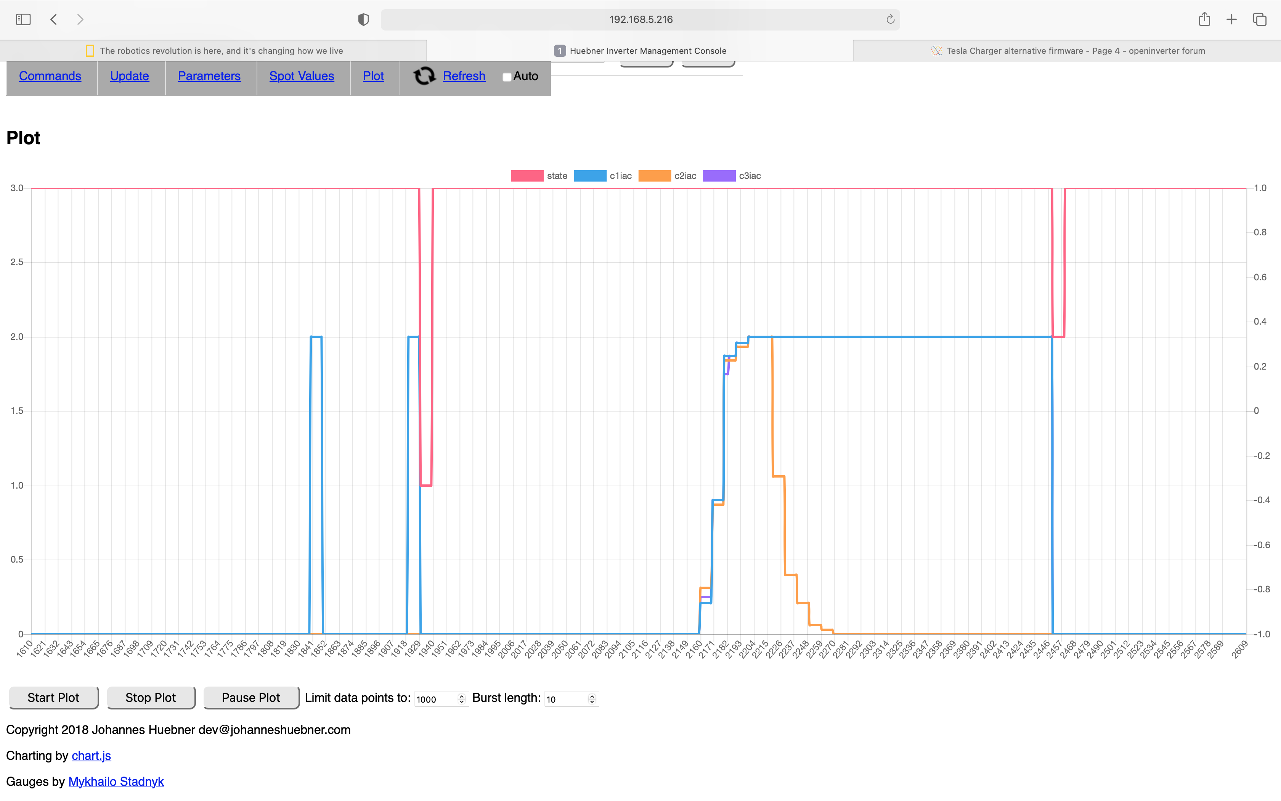Viewport: 1281px width, 801px height.
Task: Click the c1iac blue legend swatch
Action: pyautogui.click(x=590, y=176)
